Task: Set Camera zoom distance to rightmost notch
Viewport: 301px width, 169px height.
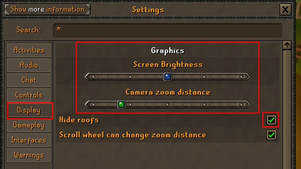Action: (241, 104)
